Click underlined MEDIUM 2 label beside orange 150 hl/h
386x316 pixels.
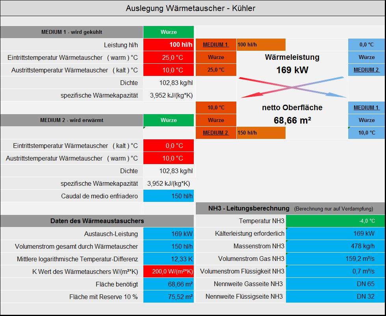(x=215, y=133)
